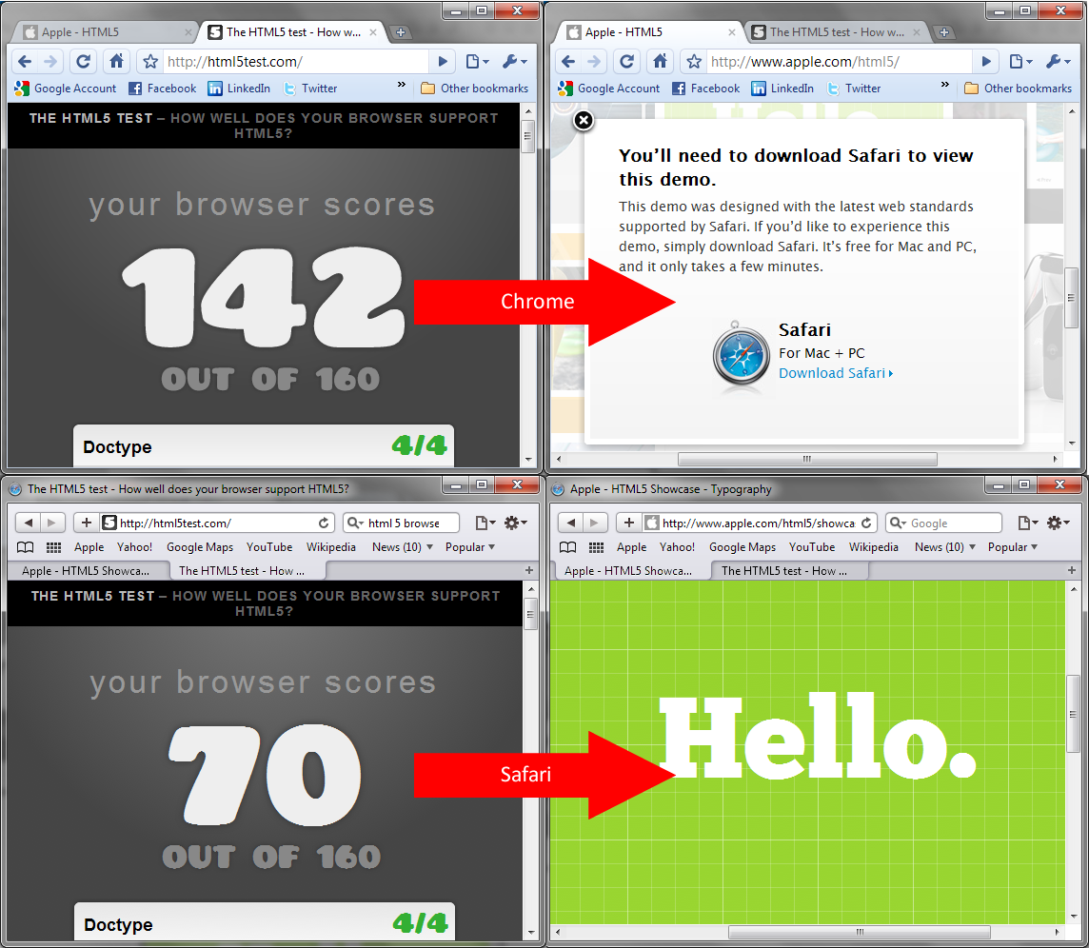1089x948 pixels.
Task: Show bookmarks book icon in 70-score Safari window
Action: click(x=25, y=547)
